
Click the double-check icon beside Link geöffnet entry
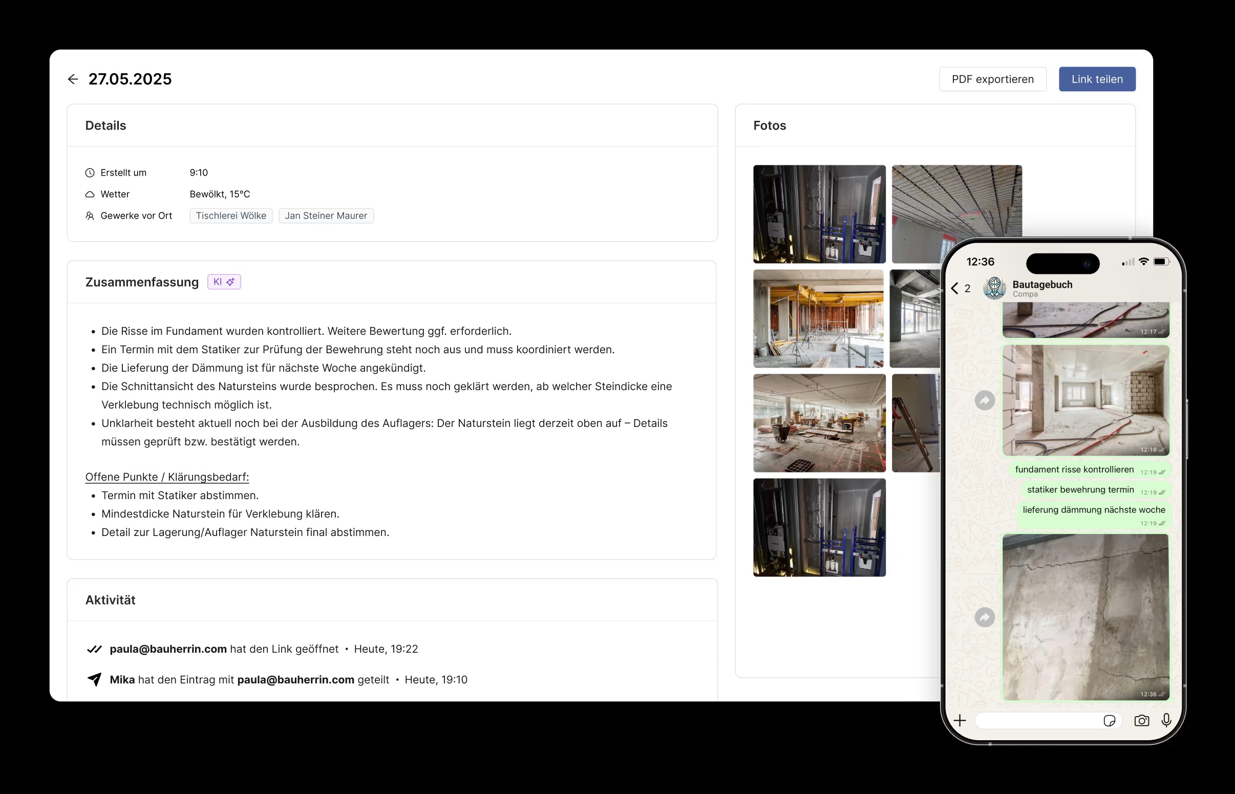point(94,649)
